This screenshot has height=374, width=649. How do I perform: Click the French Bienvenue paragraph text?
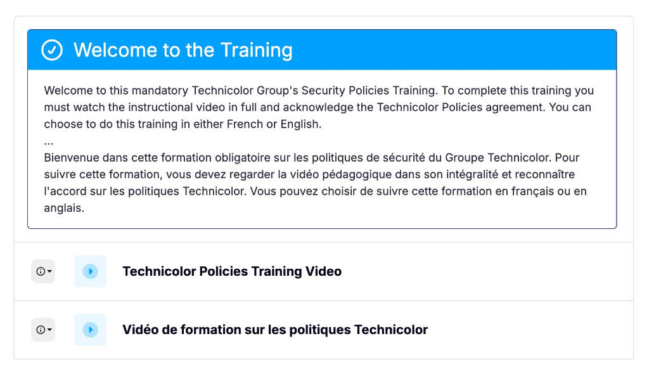tap(316, 183)
